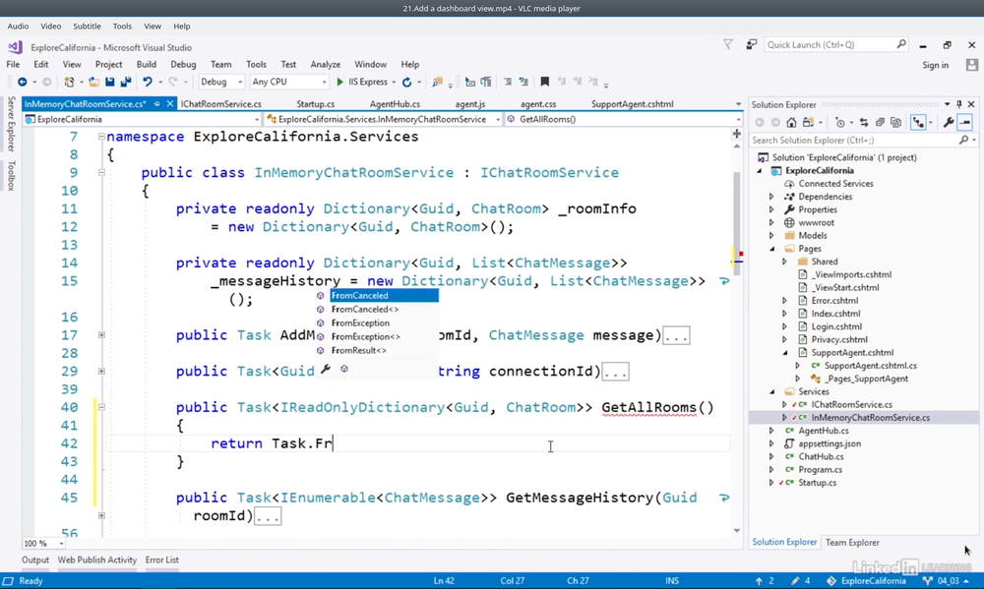Switch to the AgentHub.cs tab
The width and height of the screenshot is (984, 589).
point(395,104)
